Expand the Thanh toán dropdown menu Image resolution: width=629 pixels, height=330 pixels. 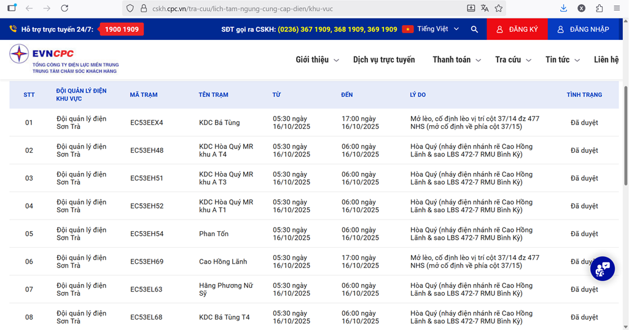coord(456,59)
